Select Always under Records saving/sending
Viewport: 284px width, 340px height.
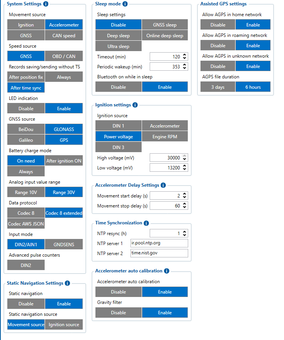[x=64, y=77]
